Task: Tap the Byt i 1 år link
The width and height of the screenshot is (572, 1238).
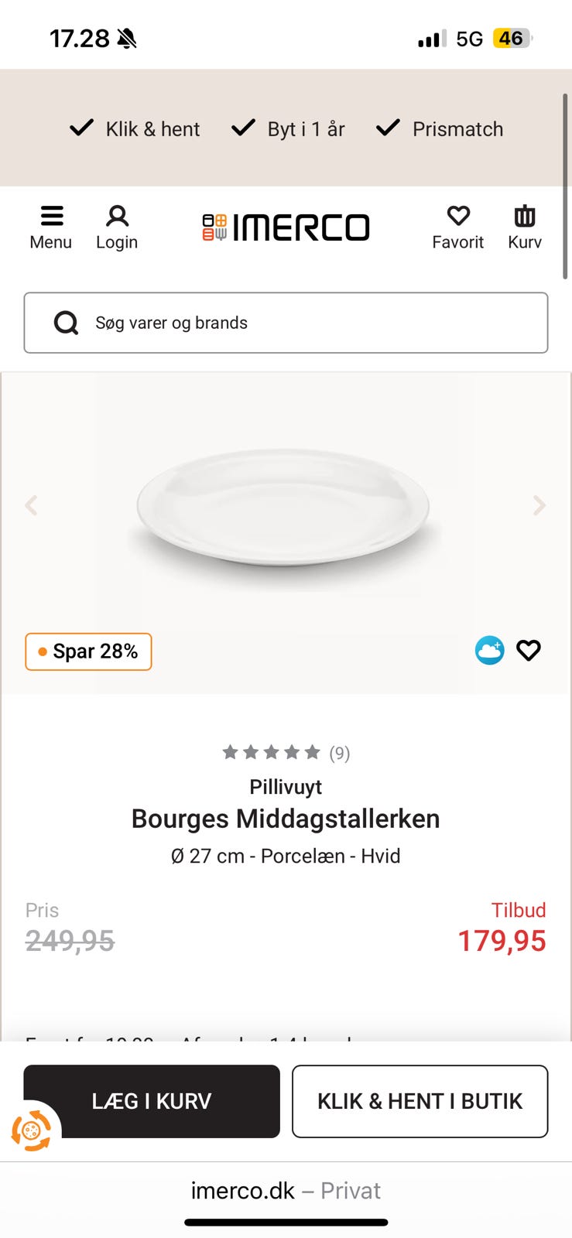Action: (289, 128)
